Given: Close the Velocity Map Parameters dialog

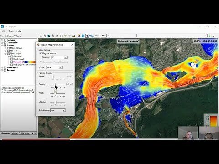Looking at the screenshot, I should [72, 45].
